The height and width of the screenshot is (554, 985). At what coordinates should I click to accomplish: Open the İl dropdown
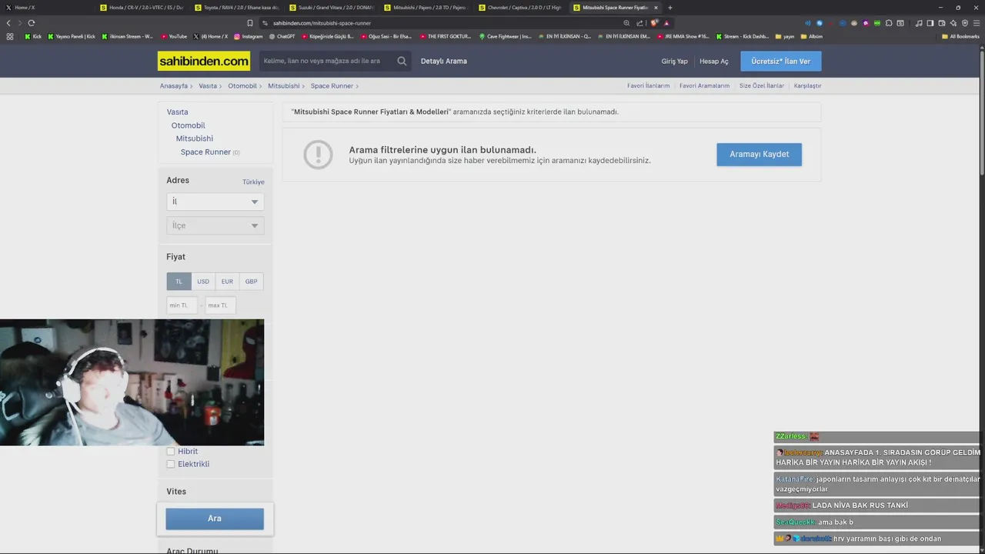(215, 202)
